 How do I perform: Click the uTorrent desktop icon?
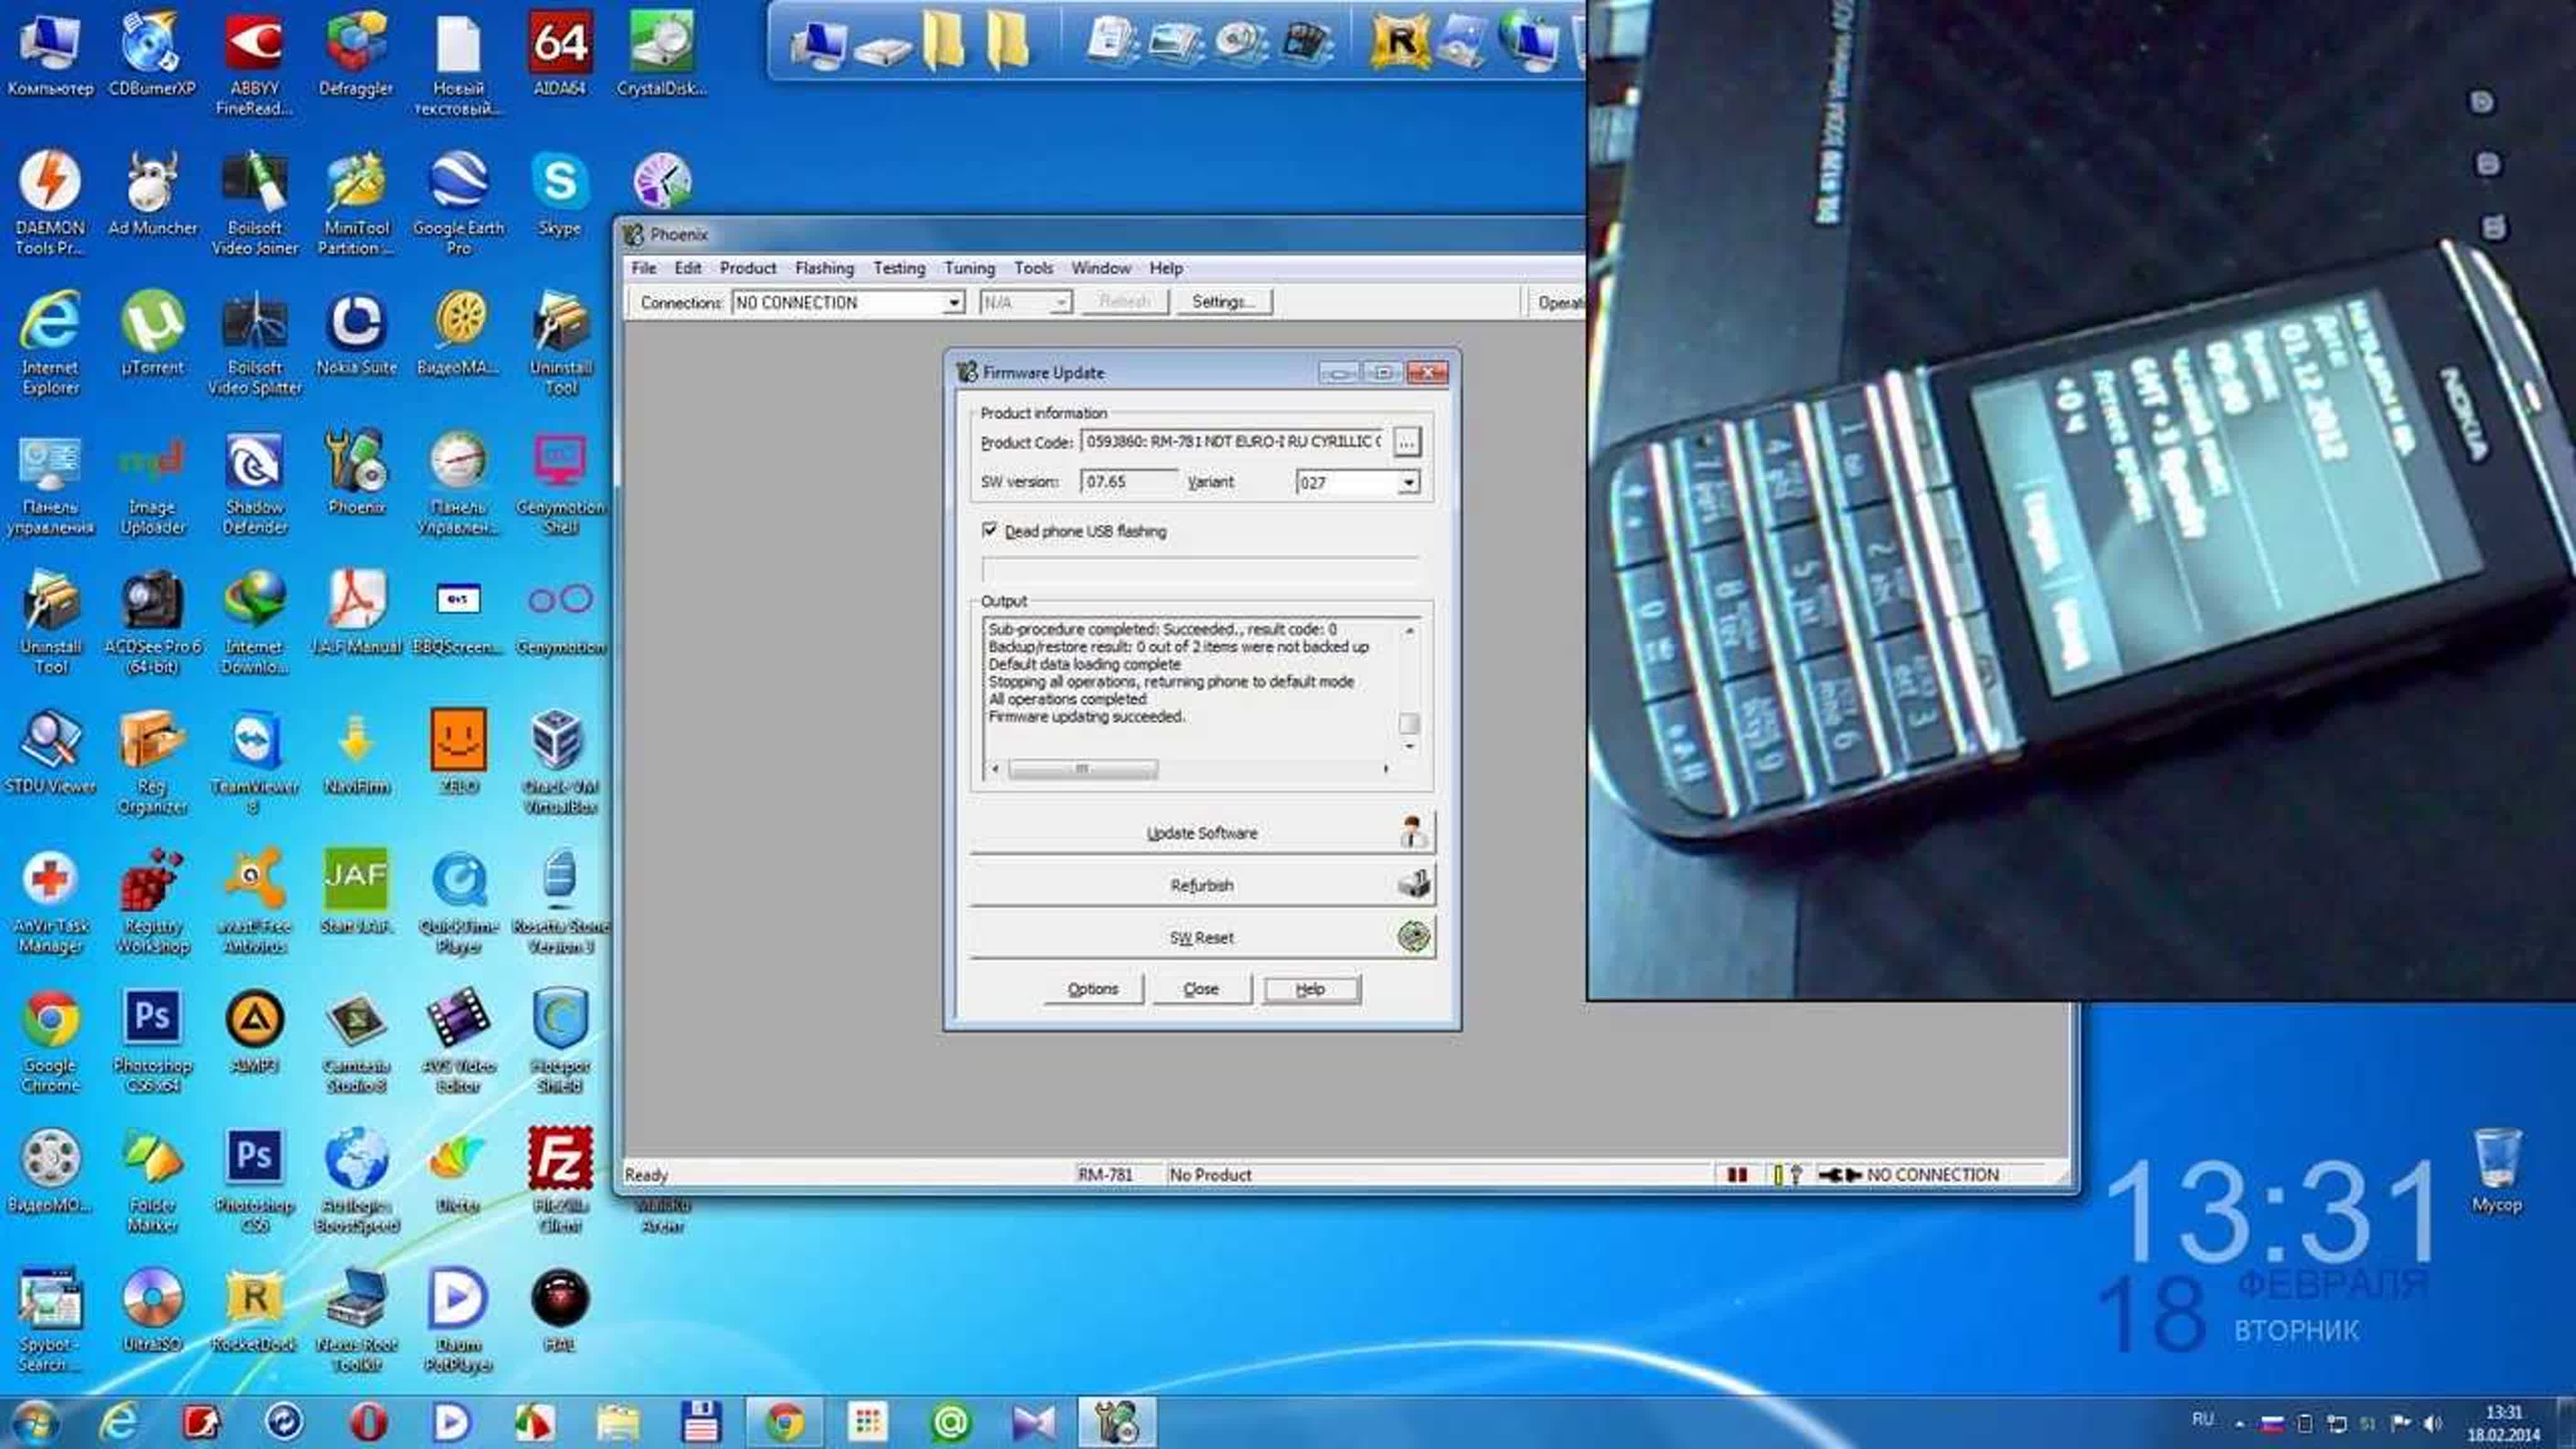coord(152,334)
